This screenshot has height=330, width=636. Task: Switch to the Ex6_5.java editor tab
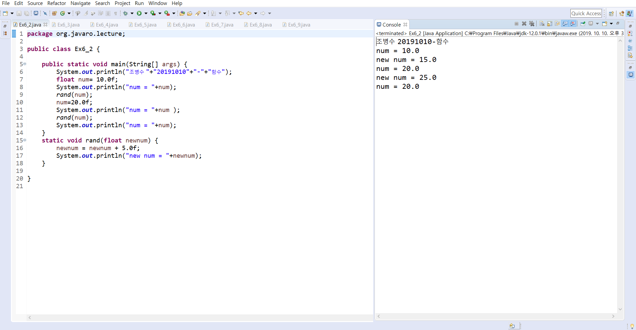point(143,25)
